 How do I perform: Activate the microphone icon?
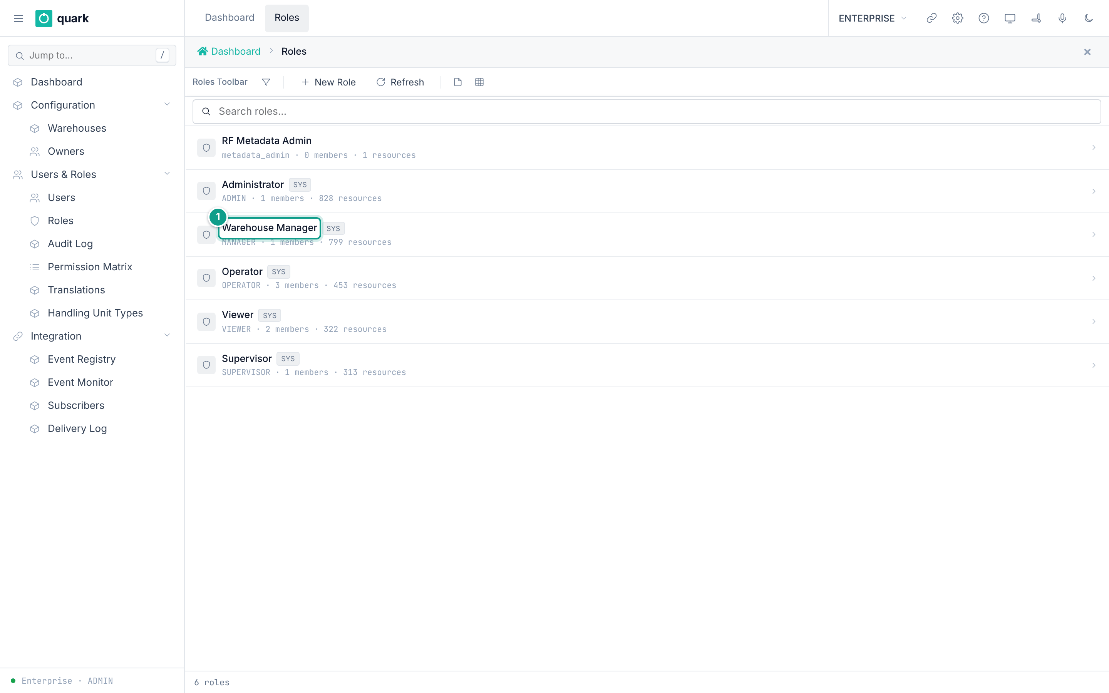point(1062,18)
